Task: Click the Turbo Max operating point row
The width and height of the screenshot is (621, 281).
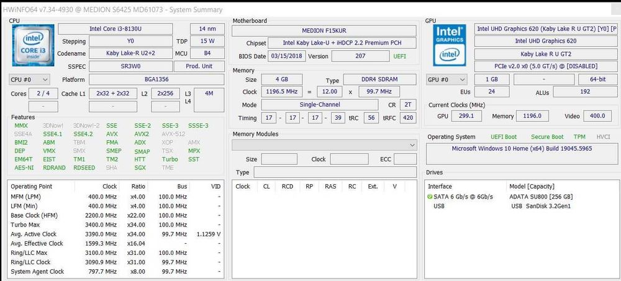Action: [116, 225]
